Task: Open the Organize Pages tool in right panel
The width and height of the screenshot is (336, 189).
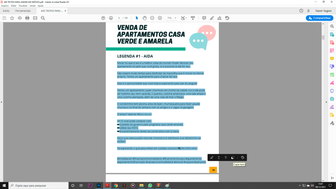Action: [332, 51]
